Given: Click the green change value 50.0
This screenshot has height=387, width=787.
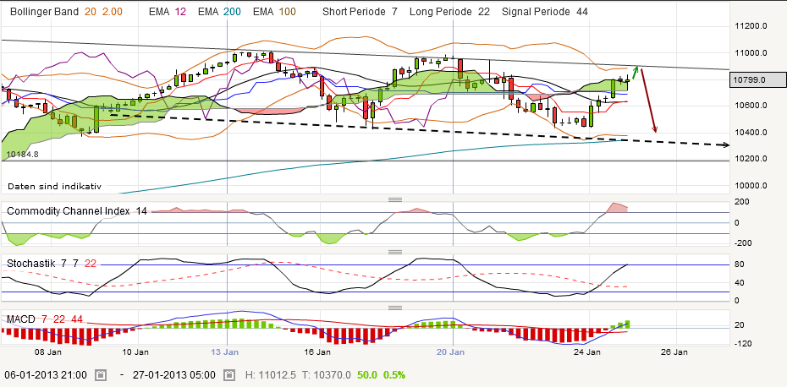Looking at the screenshot, I should (x=367, y=375).
